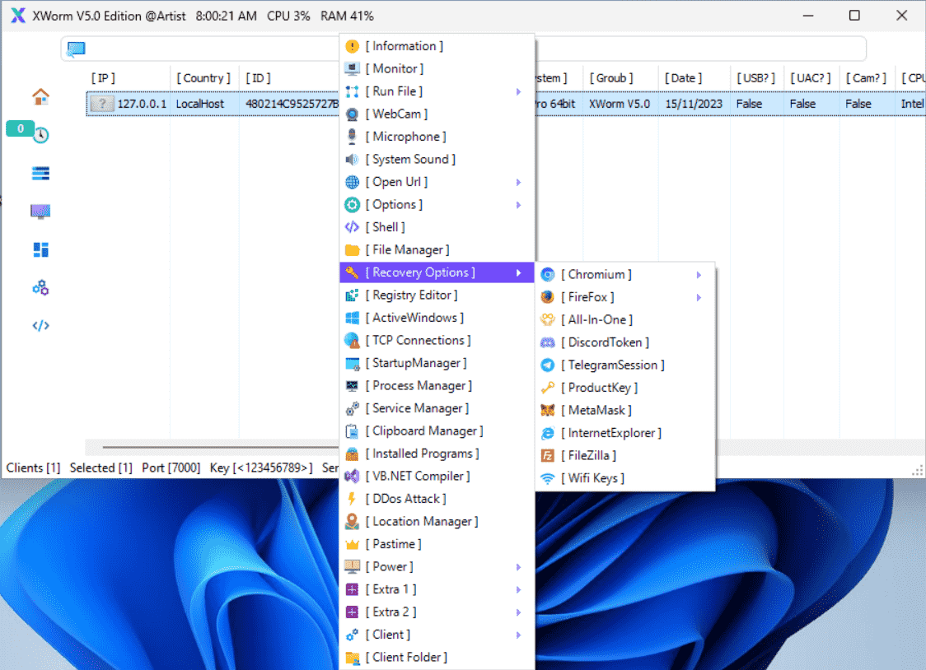Click the Location Manager pin icon
The image size is (926, 670).
pyautogui.click(x=352, y=521)
